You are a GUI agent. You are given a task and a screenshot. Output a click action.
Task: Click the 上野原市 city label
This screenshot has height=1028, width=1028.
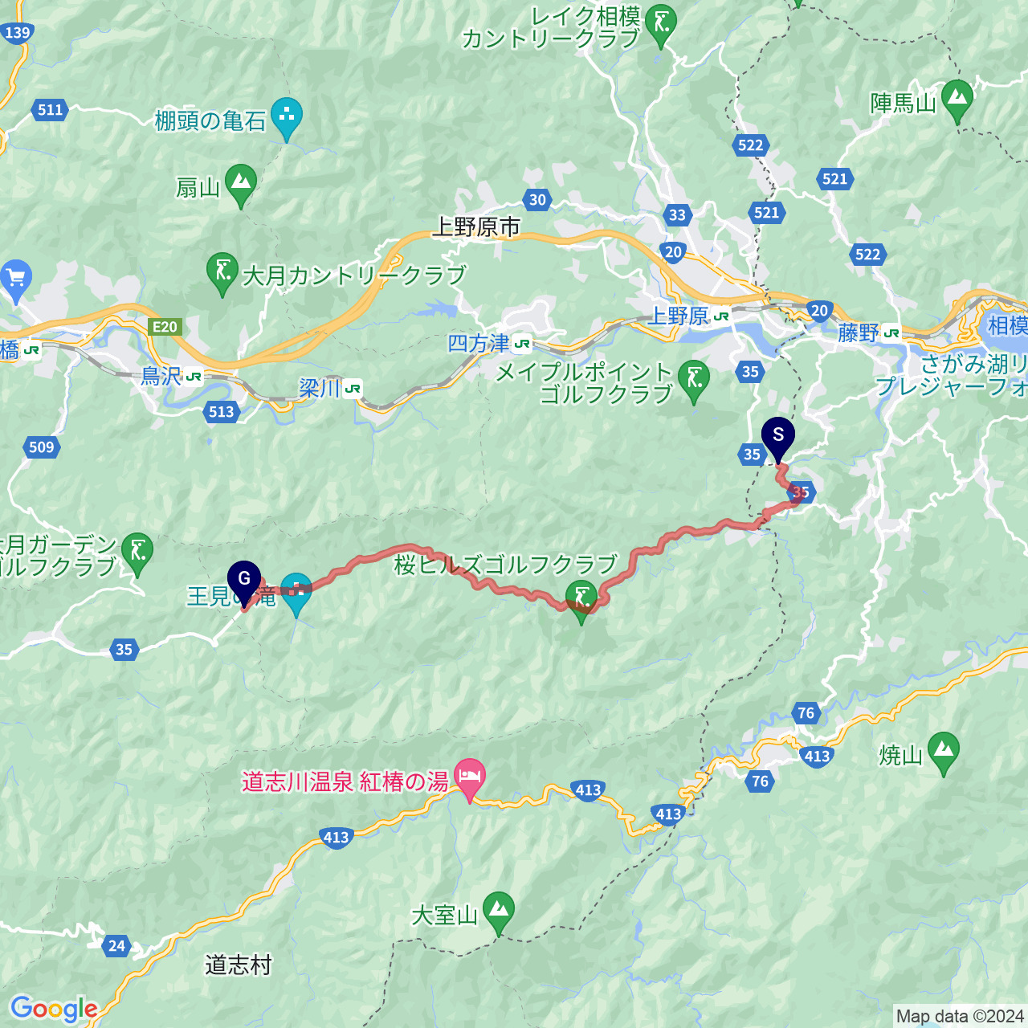coord(476,227)
